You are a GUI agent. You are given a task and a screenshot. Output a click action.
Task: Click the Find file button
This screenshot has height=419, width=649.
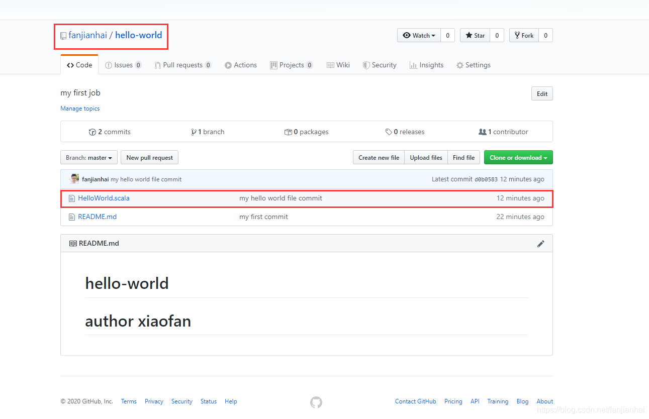(463, 157)
